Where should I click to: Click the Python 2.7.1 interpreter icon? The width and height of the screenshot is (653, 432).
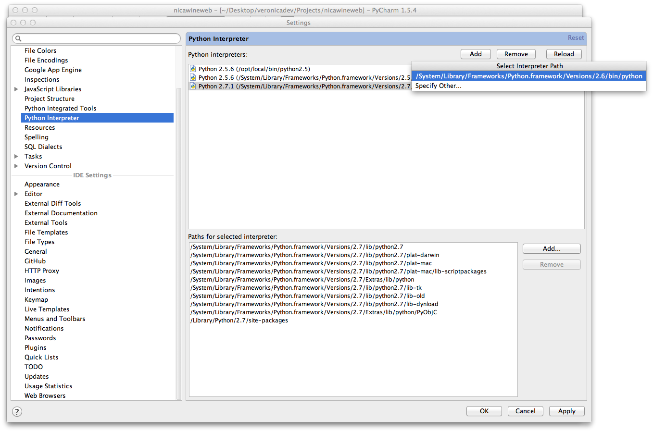[193, 86]
